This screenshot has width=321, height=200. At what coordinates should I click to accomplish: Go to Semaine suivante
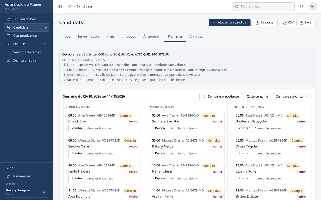point(292,97)
